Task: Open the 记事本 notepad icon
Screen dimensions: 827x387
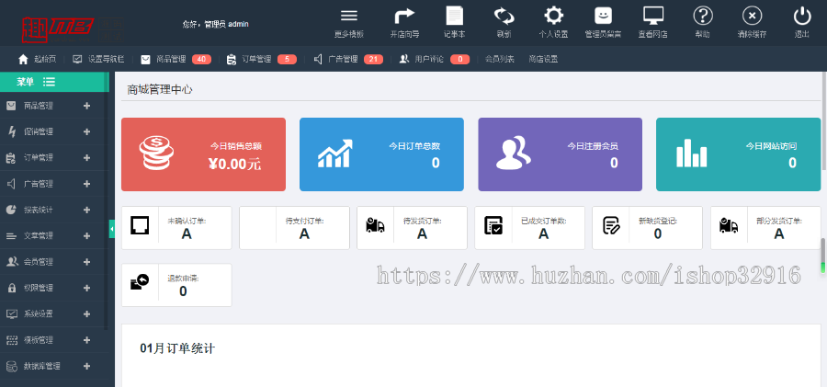Action: (x=454, y=16)
